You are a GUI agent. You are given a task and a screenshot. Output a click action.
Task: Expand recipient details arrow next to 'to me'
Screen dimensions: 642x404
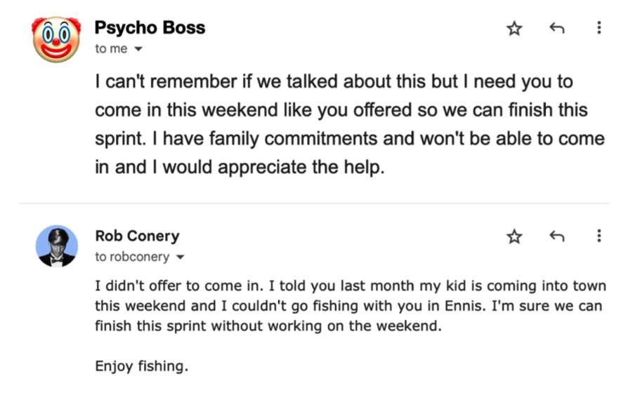[x=138, y=49]
